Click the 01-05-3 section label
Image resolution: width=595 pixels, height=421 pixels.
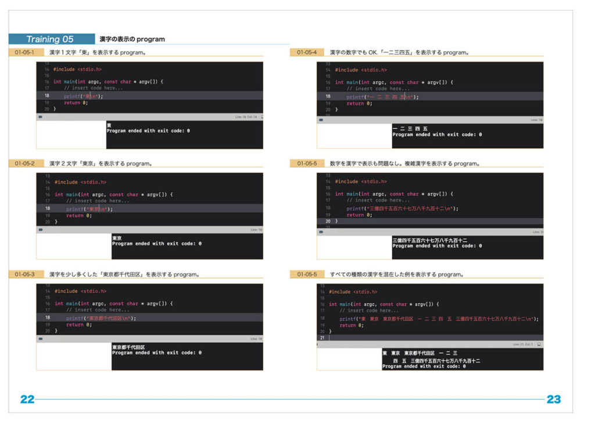pos(25,274)
